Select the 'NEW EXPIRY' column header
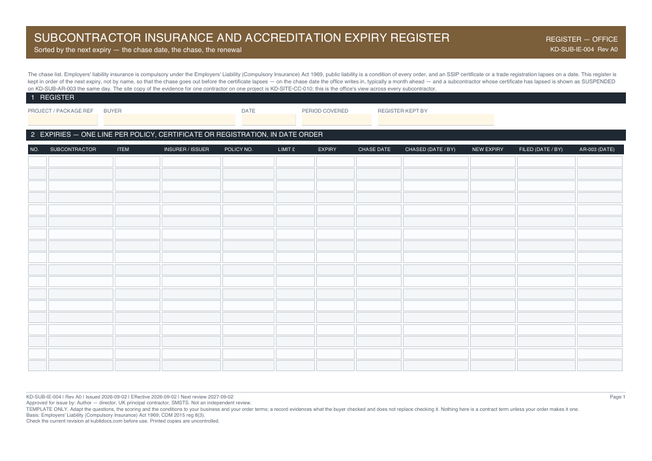This screenshot has height=461, width=652. pos(487,150)
